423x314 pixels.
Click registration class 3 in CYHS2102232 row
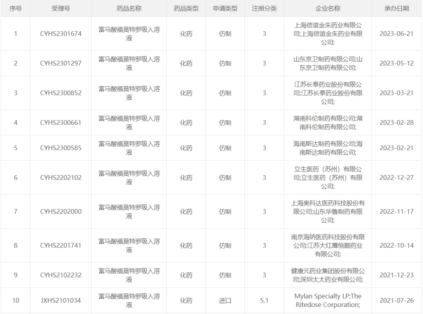(264, 275)
